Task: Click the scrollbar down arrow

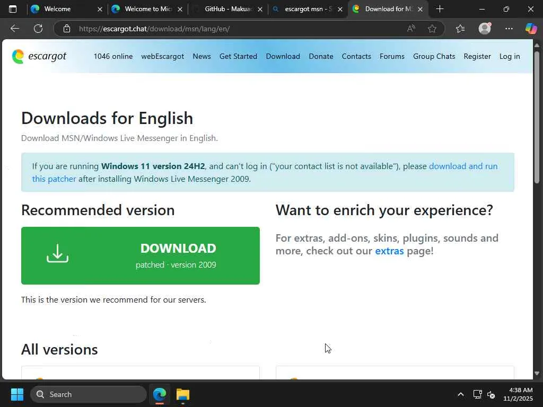Action: point(537,374)
